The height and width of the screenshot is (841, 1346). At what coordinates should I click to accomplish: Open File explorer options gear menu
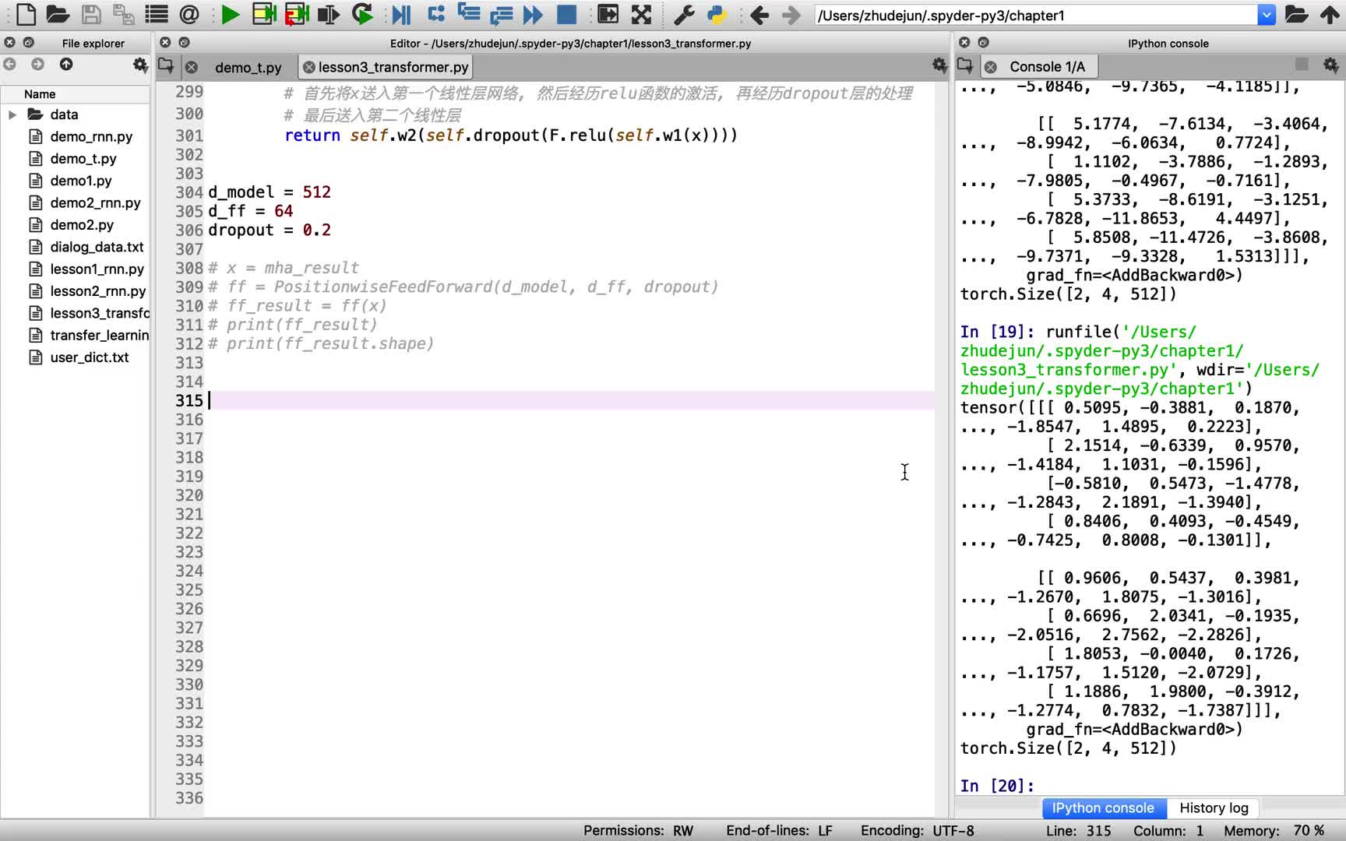[x=140, y=65]
